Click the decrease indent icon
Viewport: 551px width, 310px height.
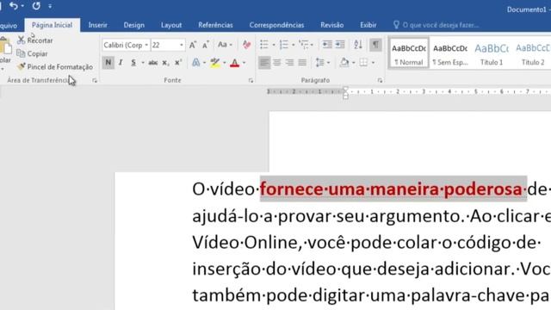(327, 45)
